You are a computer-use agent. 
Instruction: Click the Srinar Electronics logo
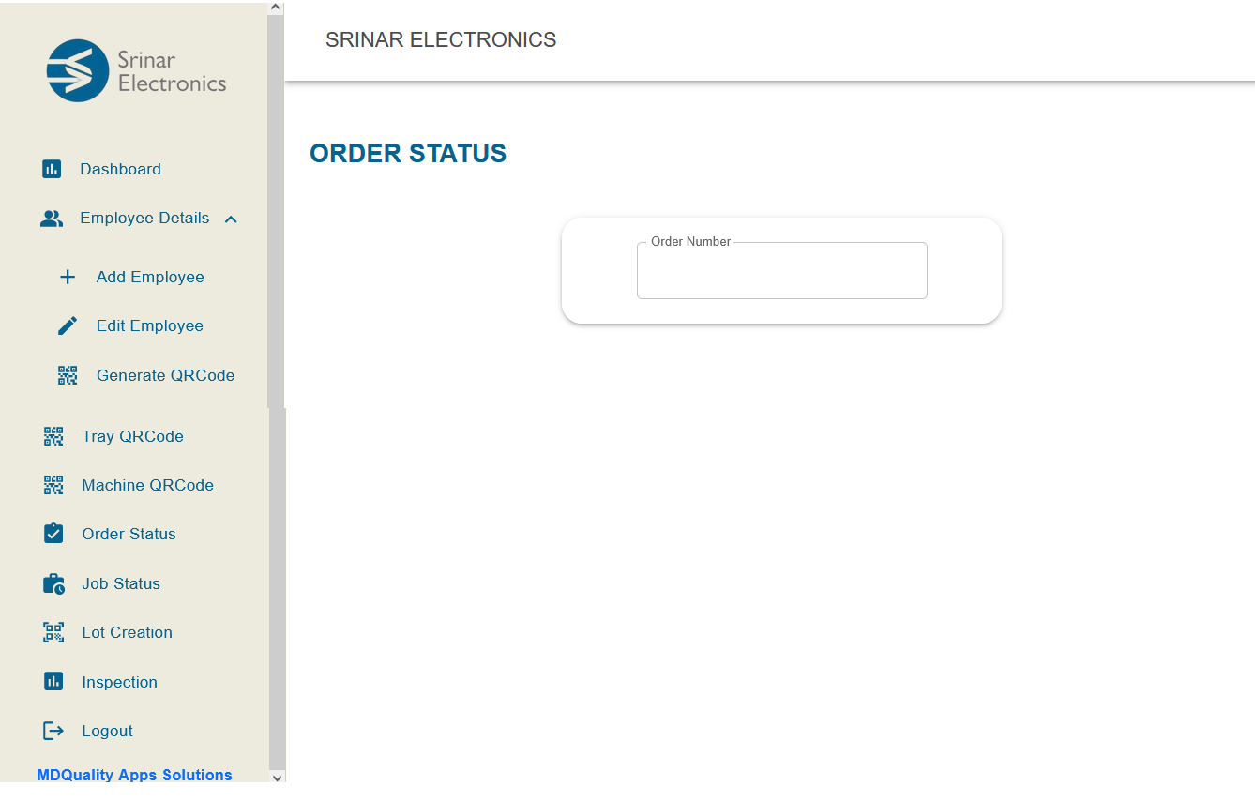point(137,70)
